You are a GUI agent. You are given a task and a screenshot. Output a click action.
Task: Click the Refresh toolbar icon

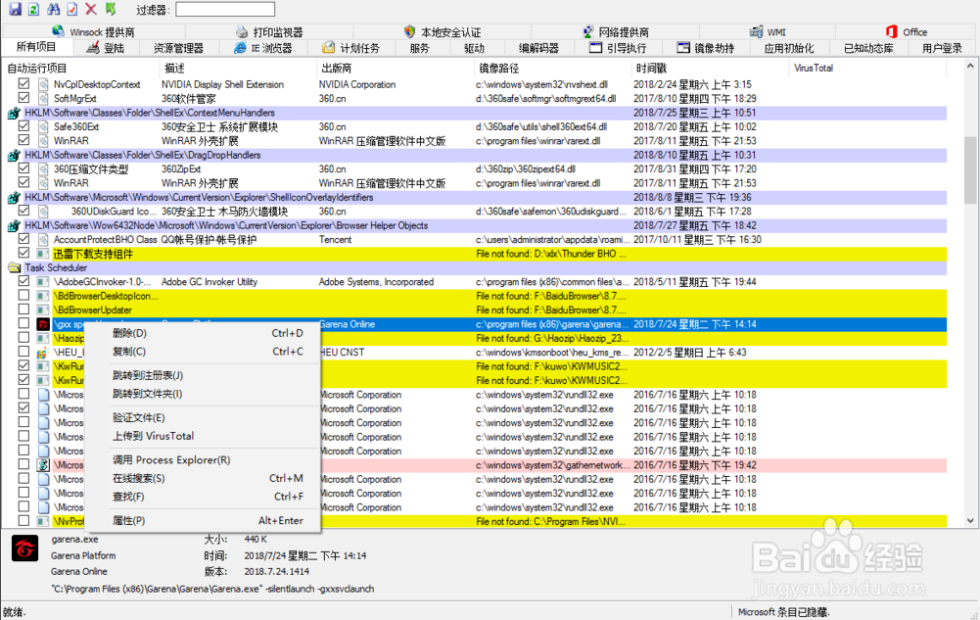coord(33,9)
